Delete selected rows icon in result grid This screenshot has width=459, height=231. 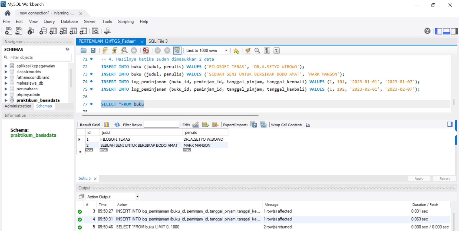(x=215, y=125)
